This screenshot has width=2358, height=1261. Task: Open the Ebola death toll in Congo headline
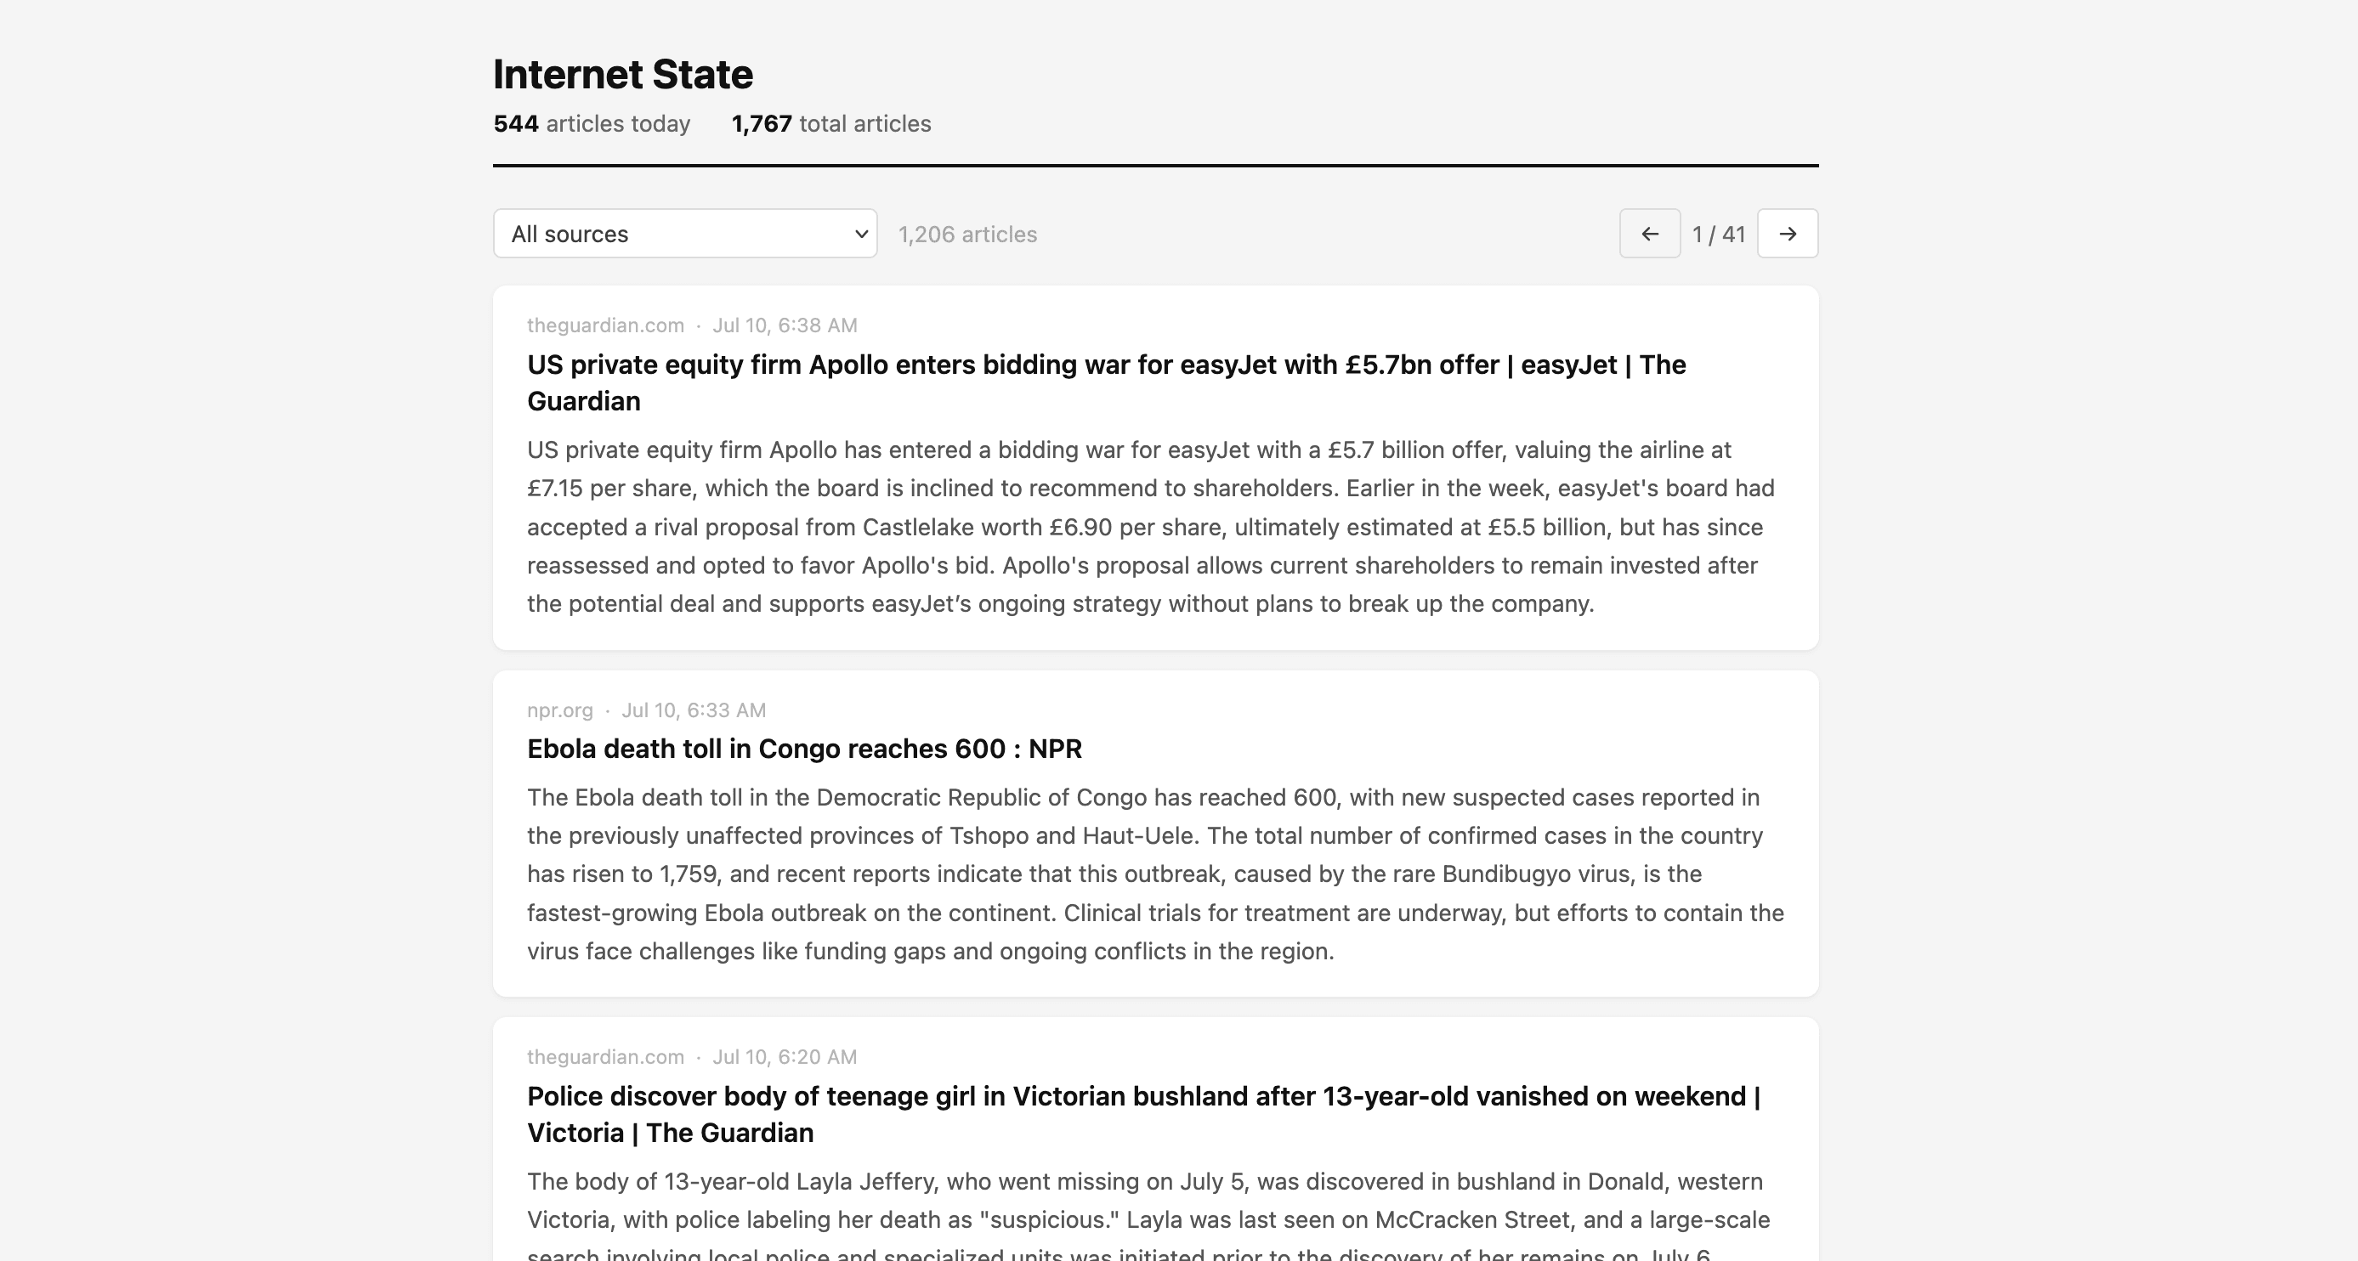(x=803, y=749)
